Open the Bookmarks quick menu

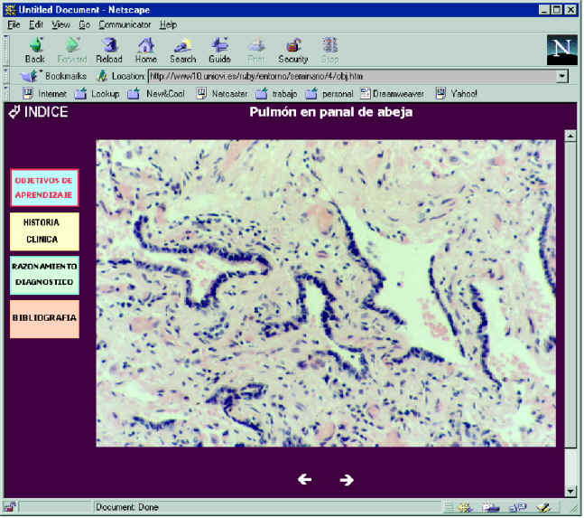click(x=54, y=76)
